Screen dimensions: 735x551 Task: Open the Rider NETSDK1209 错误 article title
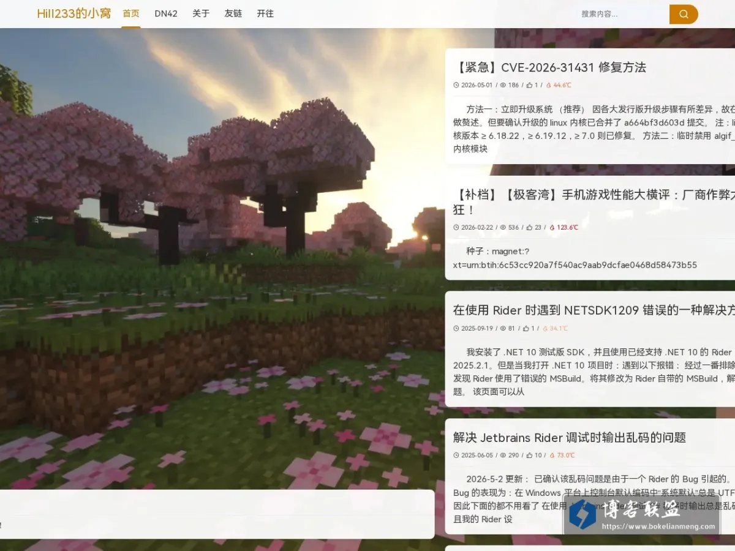pos(594,310)
